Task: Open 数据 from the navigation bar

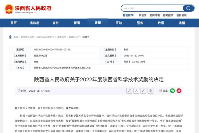Action: point(161,23)
